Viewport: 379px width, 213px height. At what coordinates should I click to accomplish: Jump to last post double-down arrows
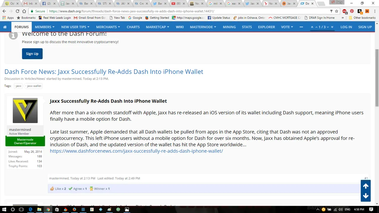pos(332,27)
